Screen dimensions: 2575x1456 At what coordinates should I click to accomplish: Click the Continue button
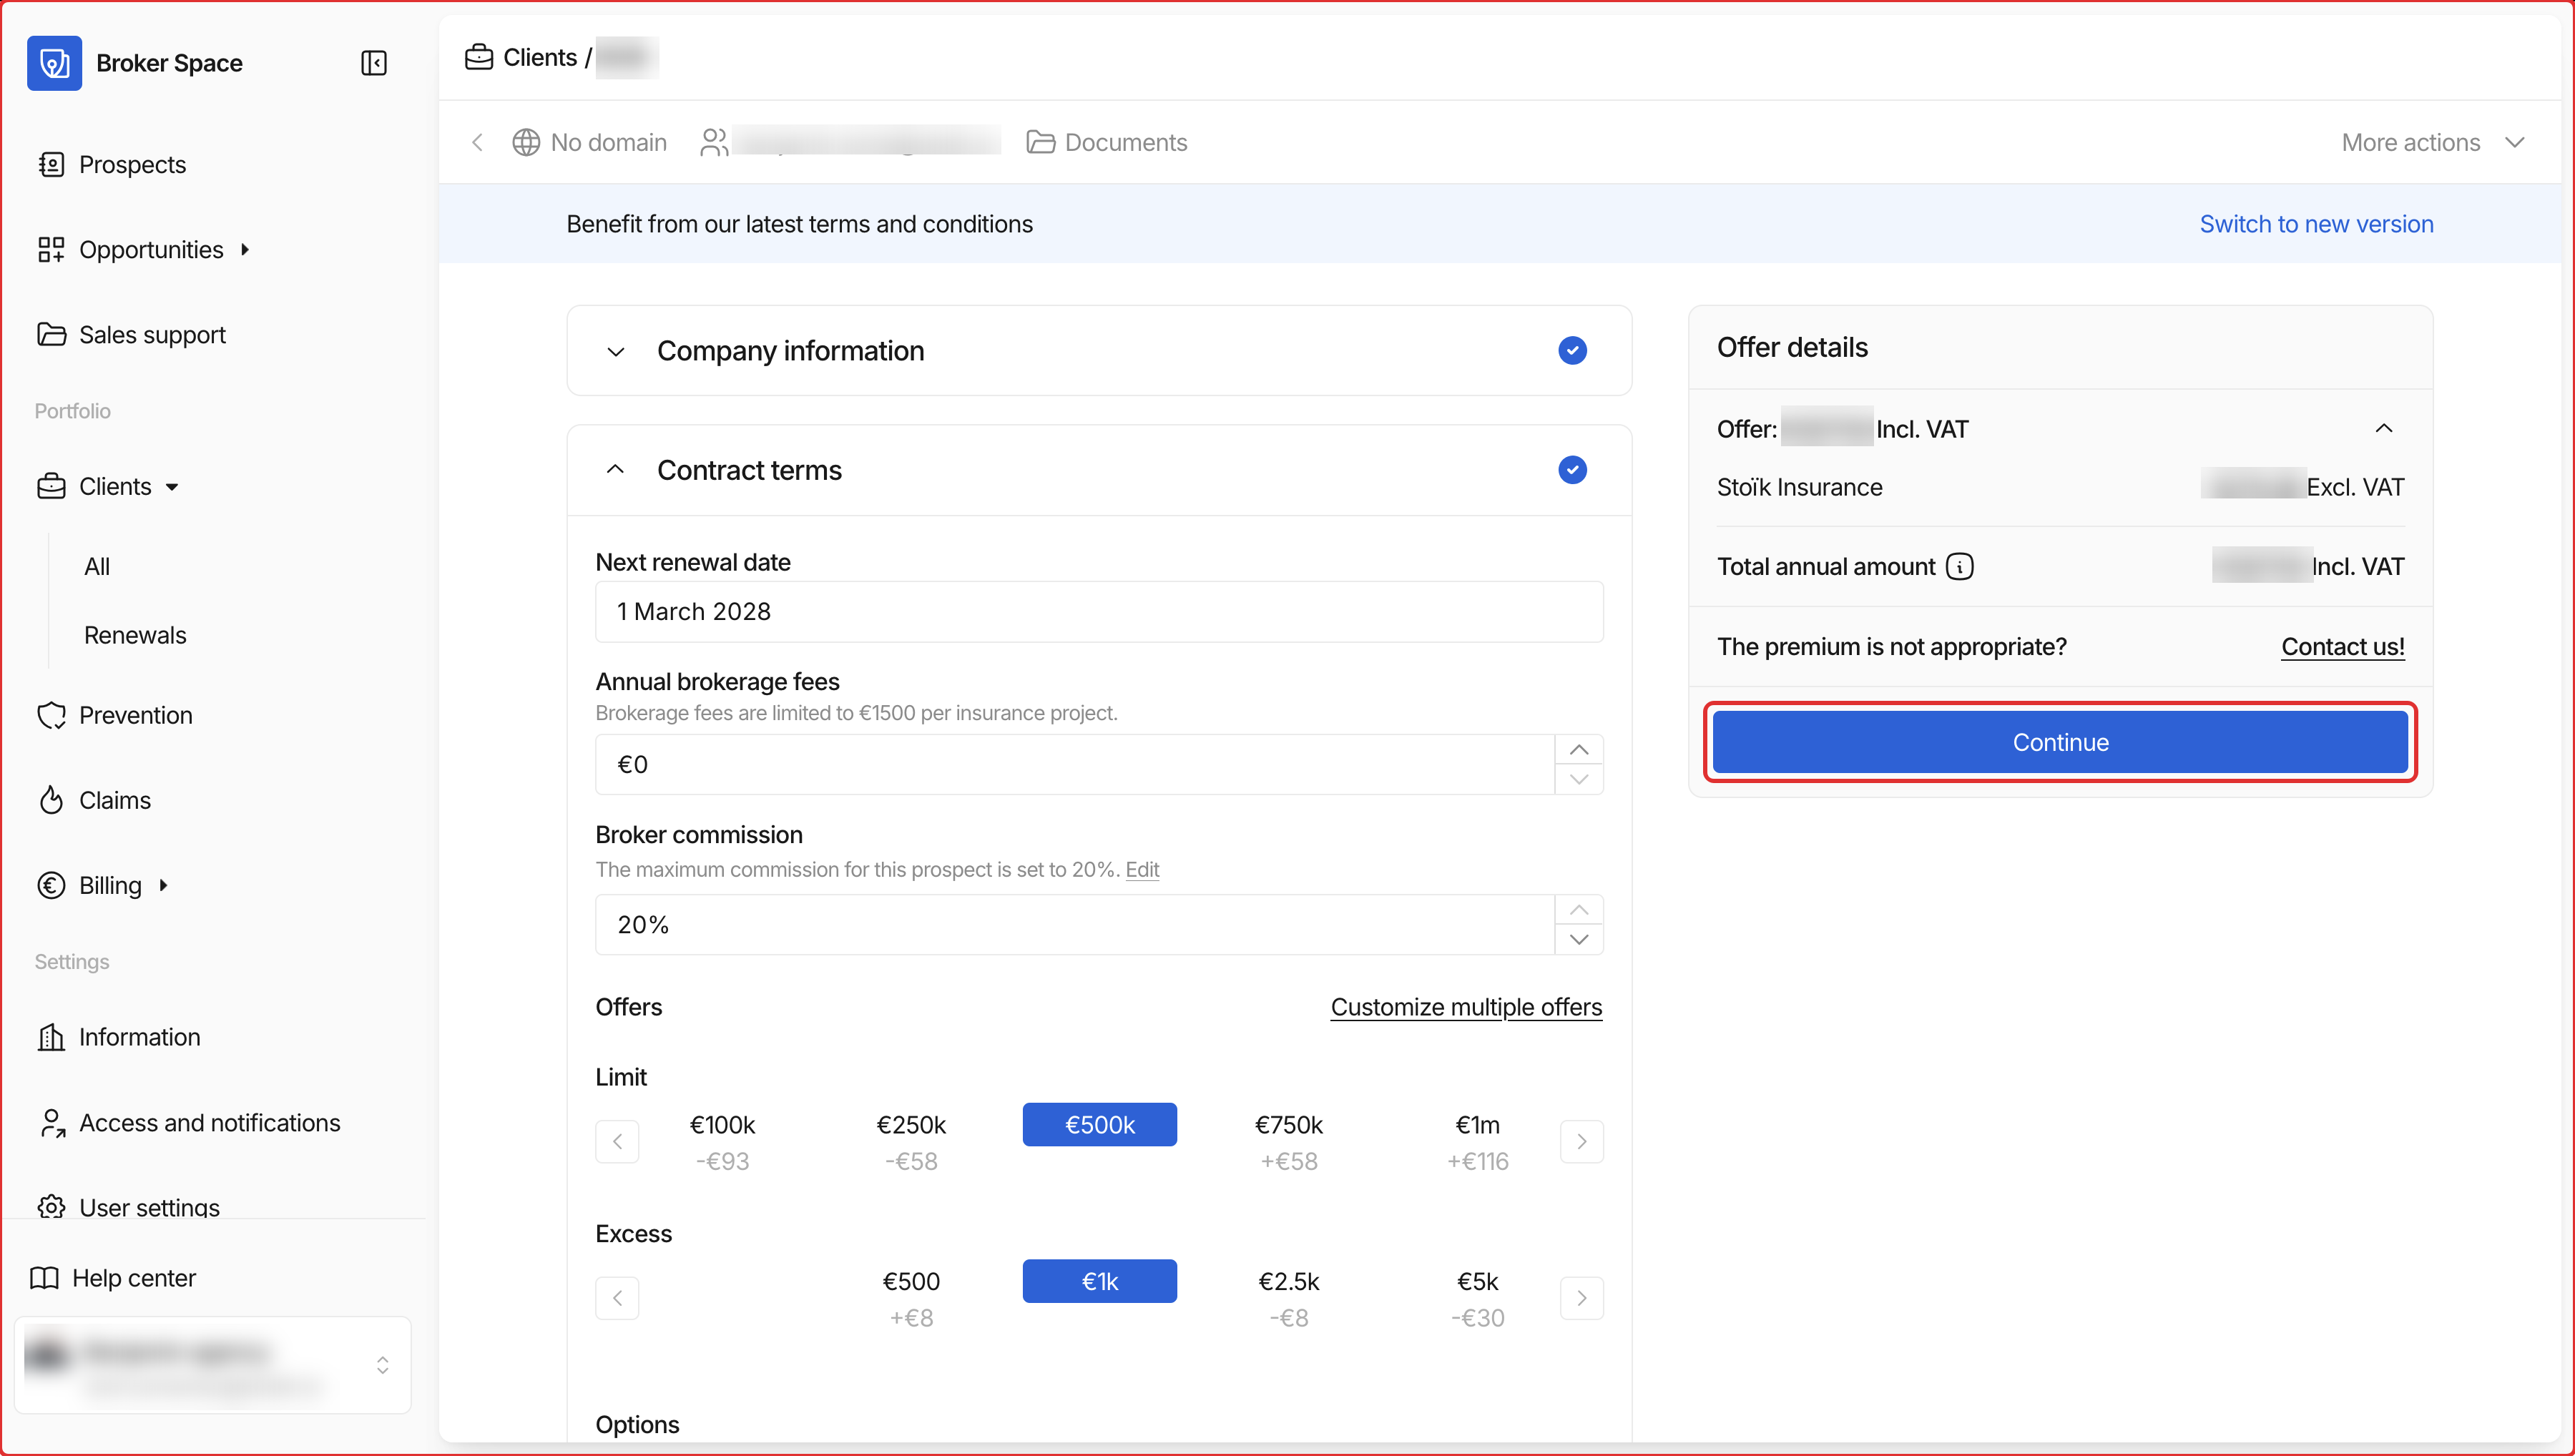(2060, 742)
